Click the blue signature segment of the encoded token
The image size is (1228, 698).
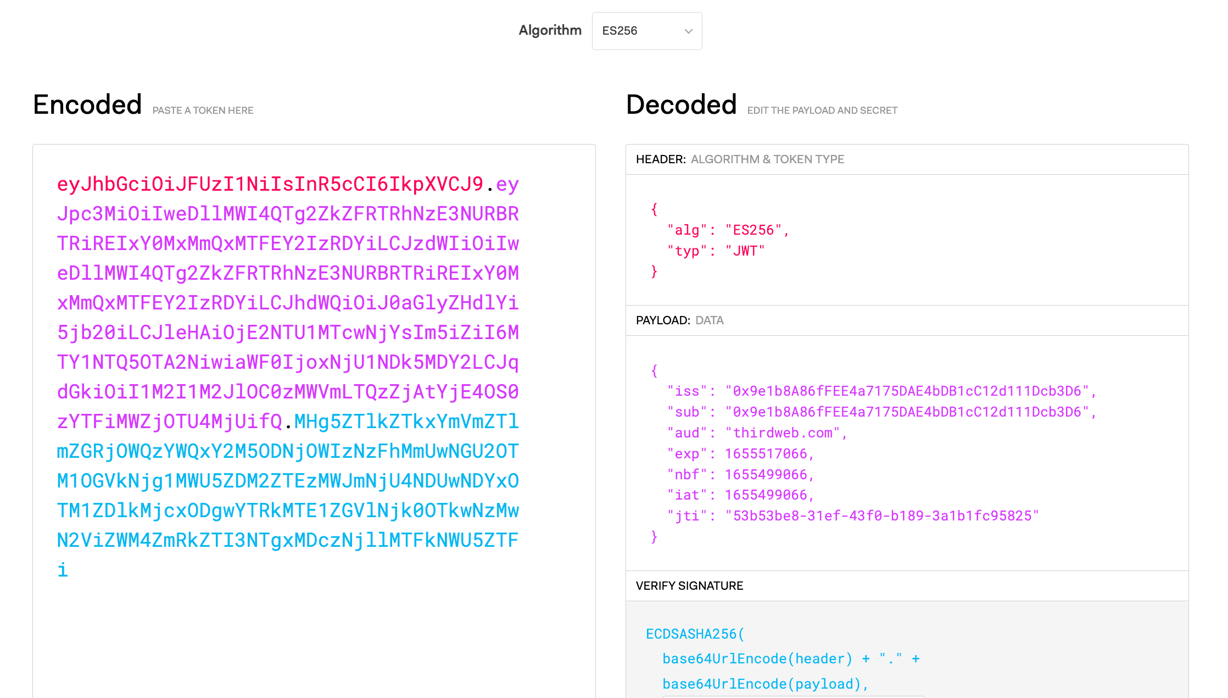click(288, 481)
